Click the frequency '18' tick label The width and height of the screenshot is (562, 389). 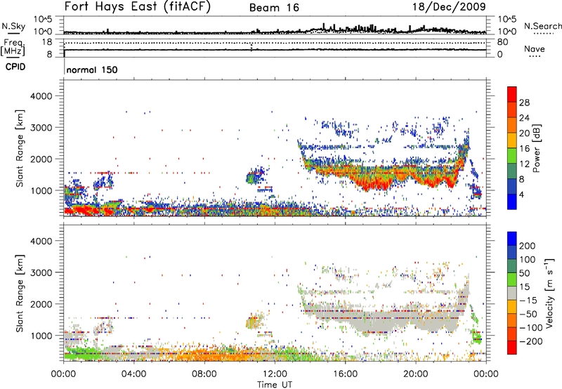[47, 42]
